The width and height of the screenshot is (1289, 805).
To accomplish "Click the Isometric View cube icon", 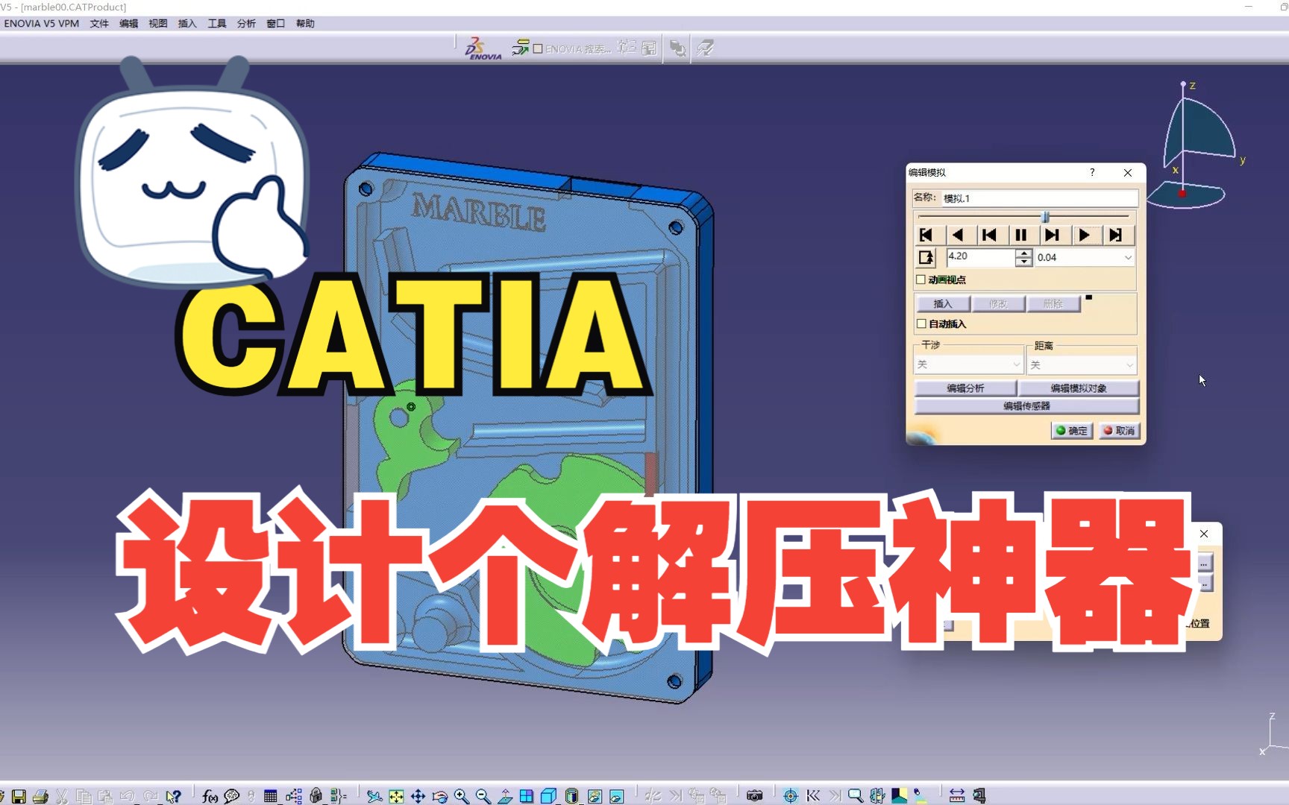I will tap(548, 796).
